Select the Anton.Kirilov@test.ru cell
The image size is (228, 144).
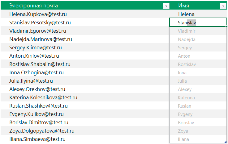[x=85, y=56]
